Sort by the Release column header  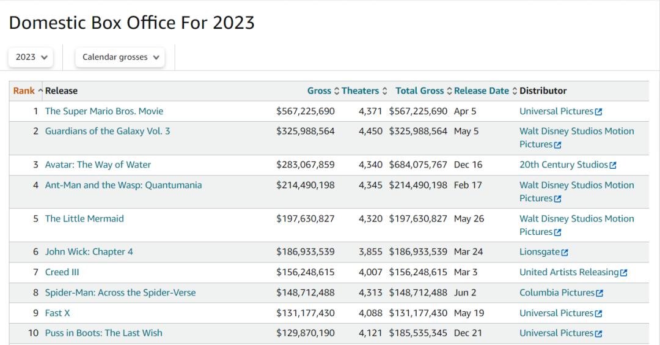coord(61,91)
